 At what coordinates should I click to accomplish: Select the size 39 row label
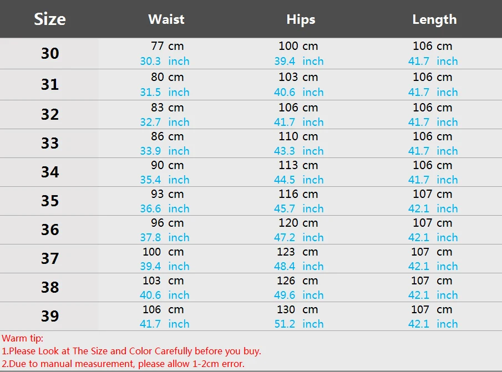coord(50,316)
